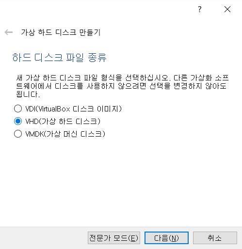
Task: Go back using the left arrow icon
Action: pyautogui.click(x=9, y=32)
